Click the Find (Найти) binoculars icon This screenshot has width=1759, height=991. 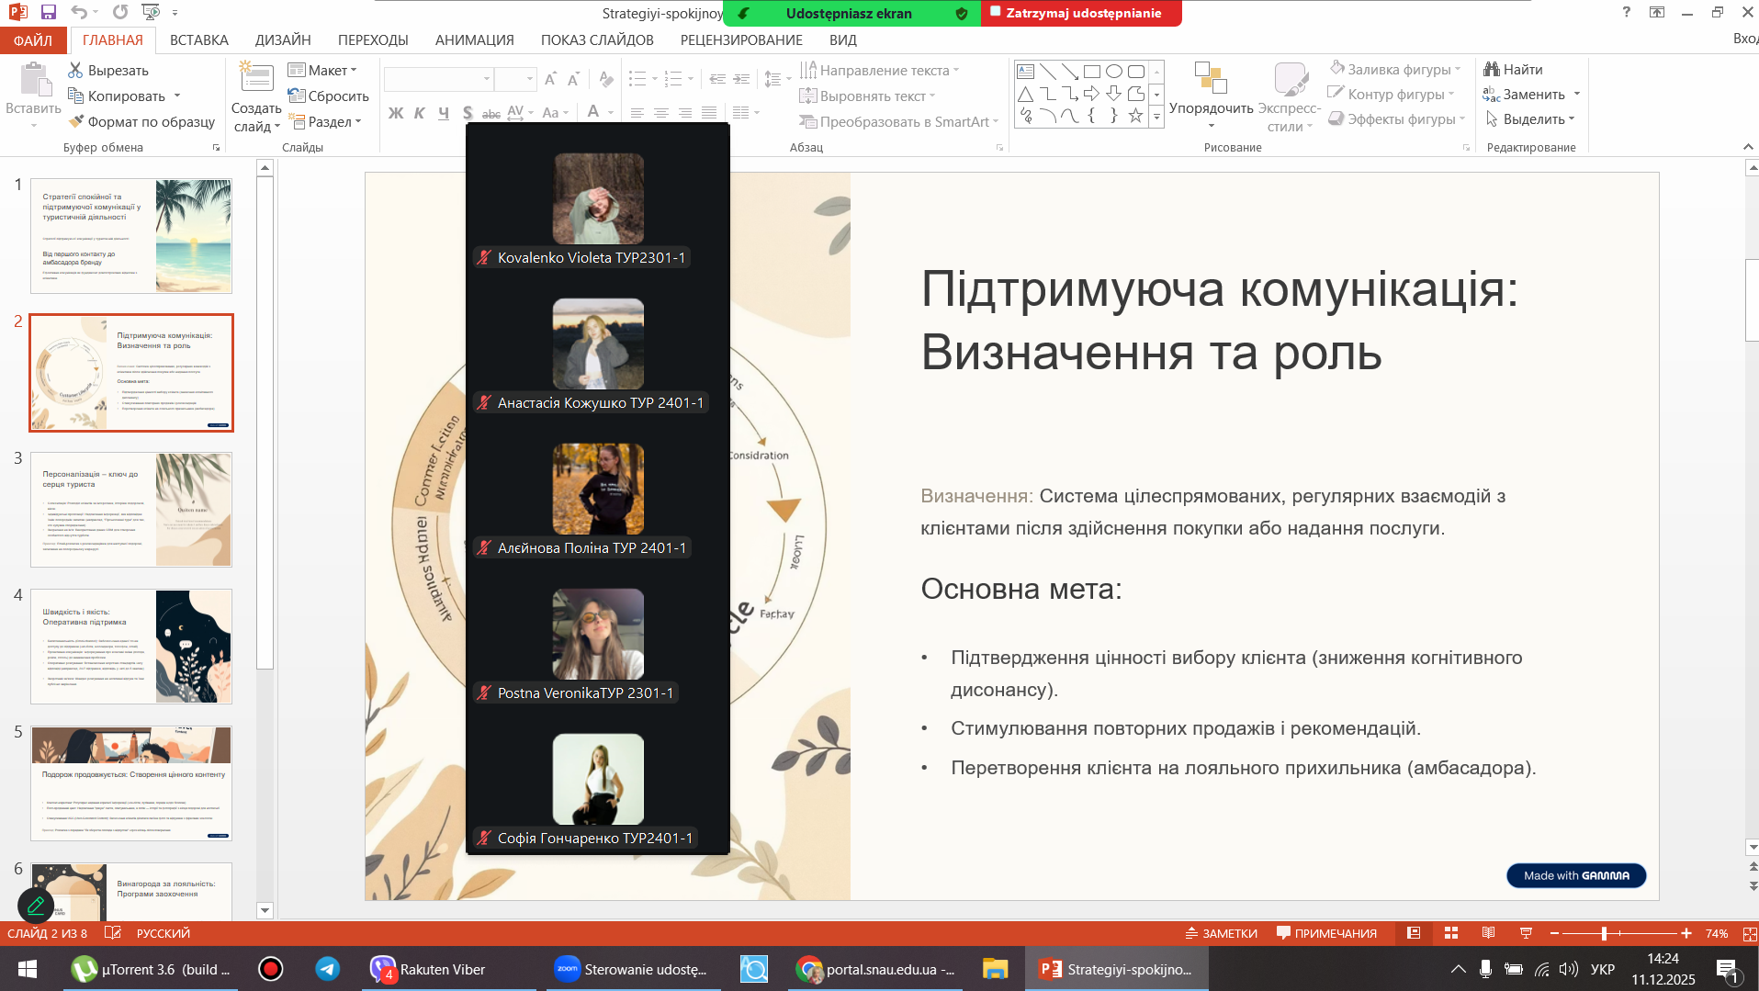pos(1492,69)
